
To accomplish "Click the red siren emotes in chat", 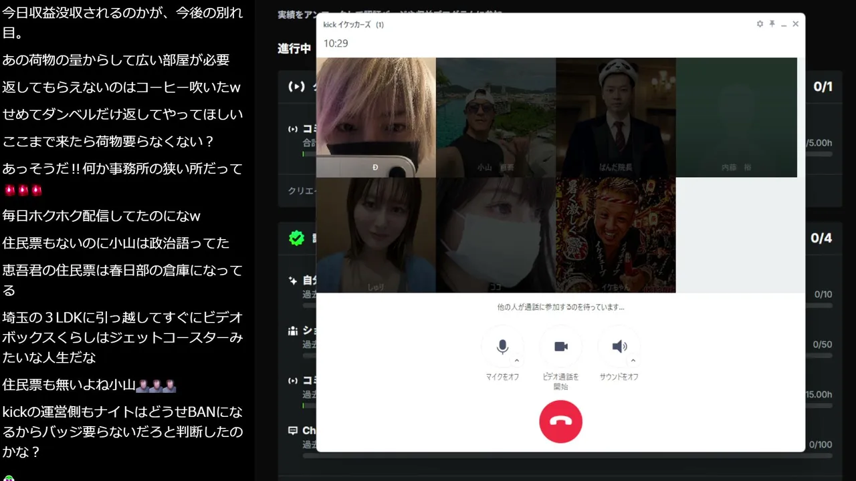I will coord(23,190).
